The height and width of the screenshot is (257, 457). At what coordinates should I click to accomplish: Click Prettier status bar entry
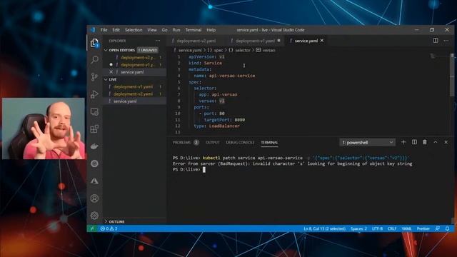pyautogui.click(x=423, y=228)
